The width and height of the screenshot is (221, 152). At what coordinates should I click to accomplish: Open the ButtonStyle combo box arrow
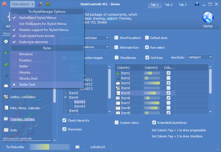click(107, 47)
